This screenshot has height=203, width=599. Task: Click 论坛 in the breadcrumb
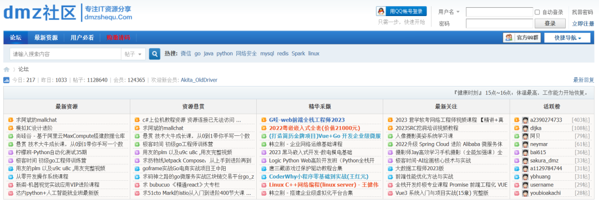23,69
